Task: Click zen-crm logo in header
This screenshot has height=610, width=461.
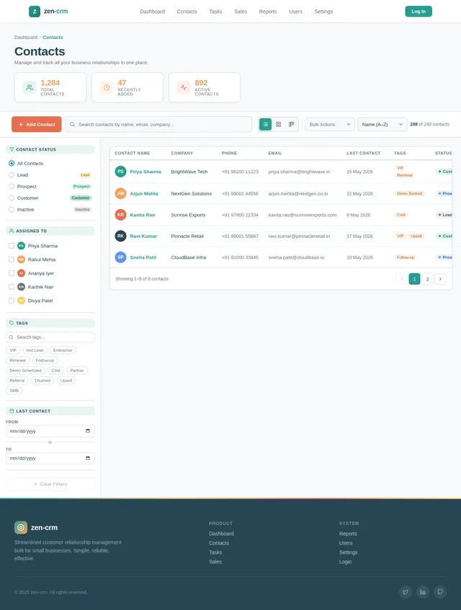Action: [x=48, y=12]
